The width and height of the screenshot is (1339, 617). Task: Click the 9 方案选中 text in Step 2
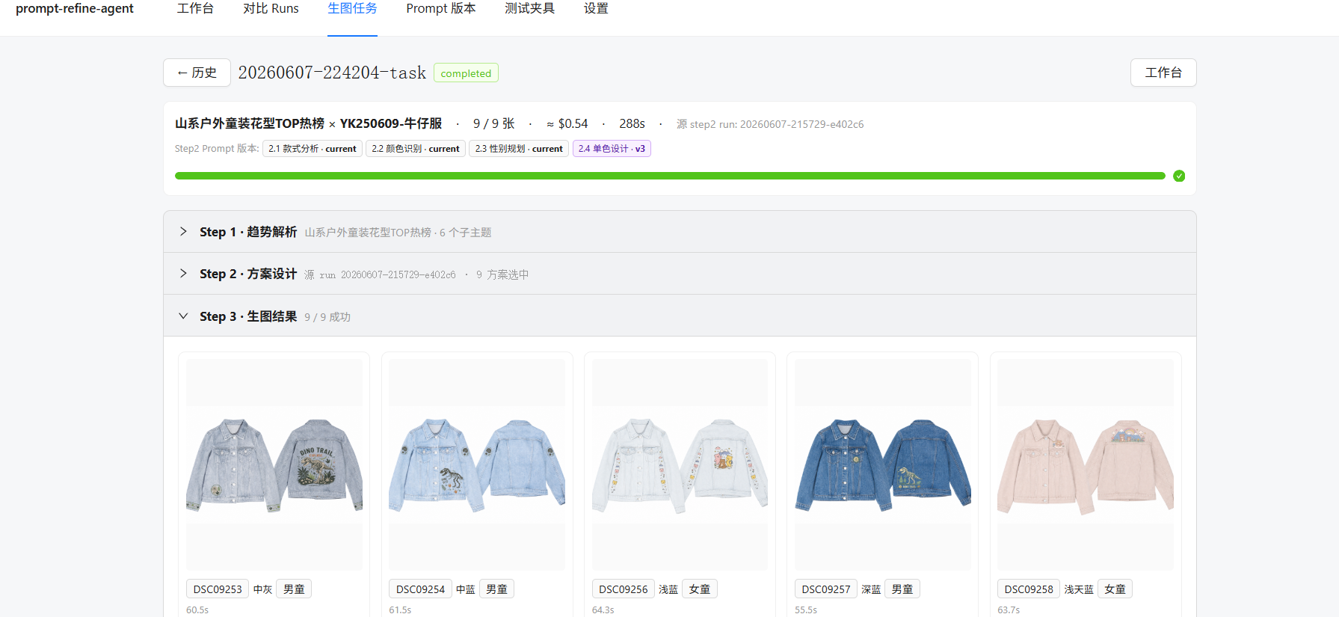pos(502,274)
